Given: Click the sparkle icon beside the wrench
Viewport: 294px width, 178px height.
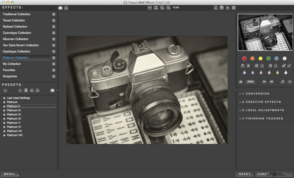Looking at the screenshot, I should (290, 82).
